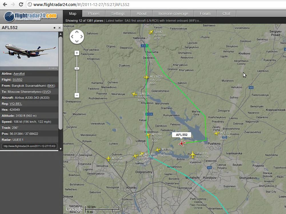286x214 pixels.
Task: Open the Settings tab
Action: [x=118, y=14]
